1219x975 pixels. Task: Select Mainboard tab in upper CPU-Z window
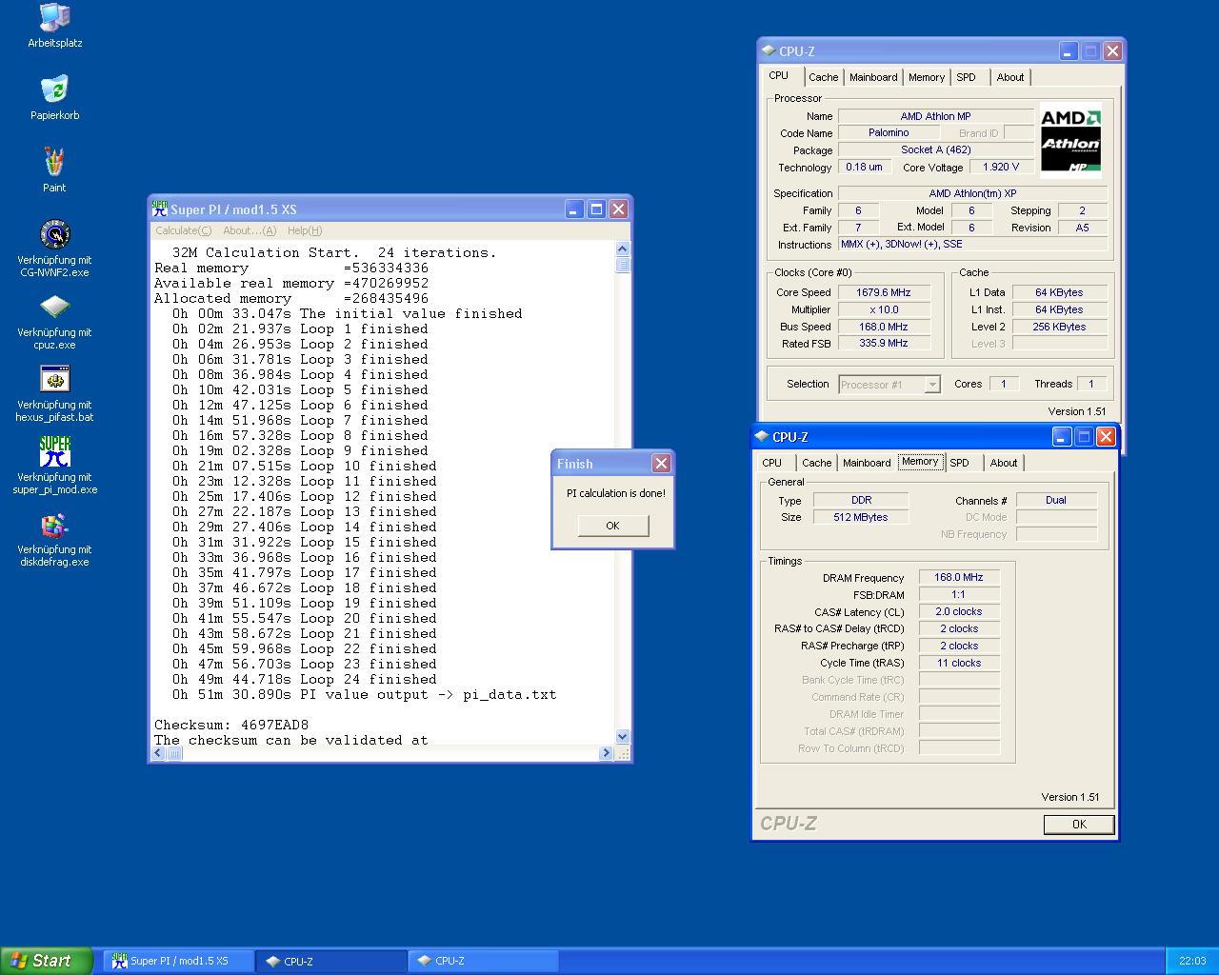(x=873, y=77)
